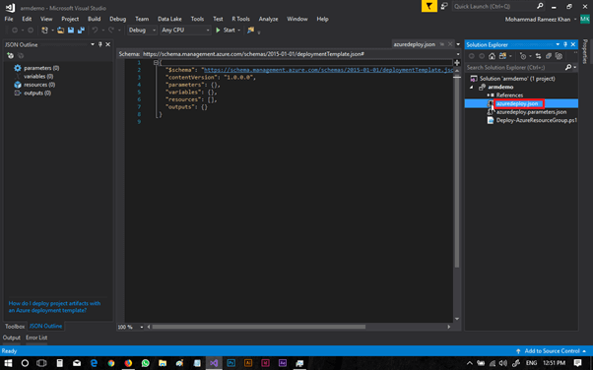
Task: Open the Analyze menu
Action: 268,19
